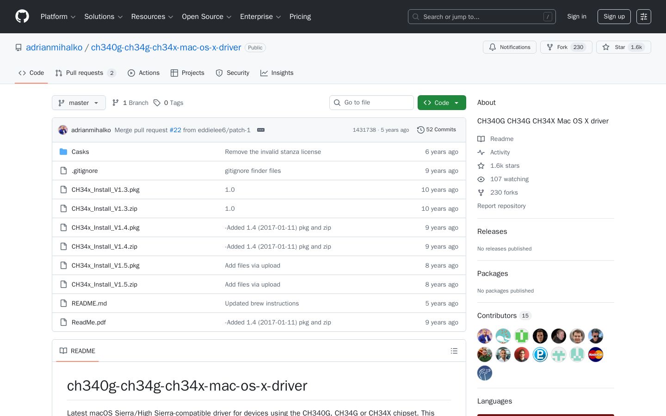View the 52 Commits history

click(x=437, y=130)
